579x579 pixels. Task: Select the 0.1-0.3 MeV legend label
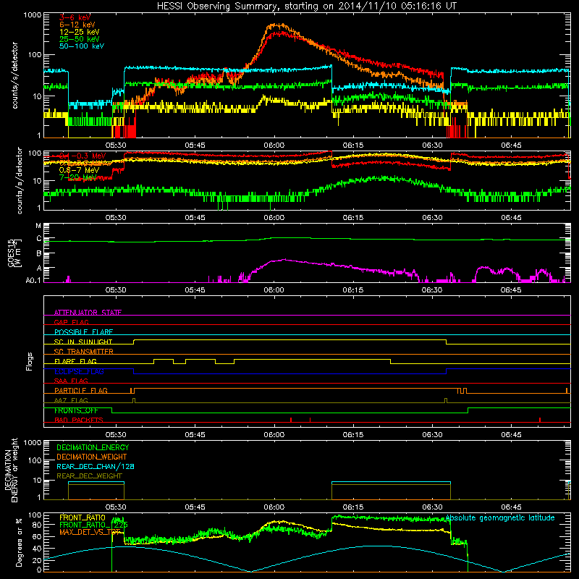[x=83, y=156]
